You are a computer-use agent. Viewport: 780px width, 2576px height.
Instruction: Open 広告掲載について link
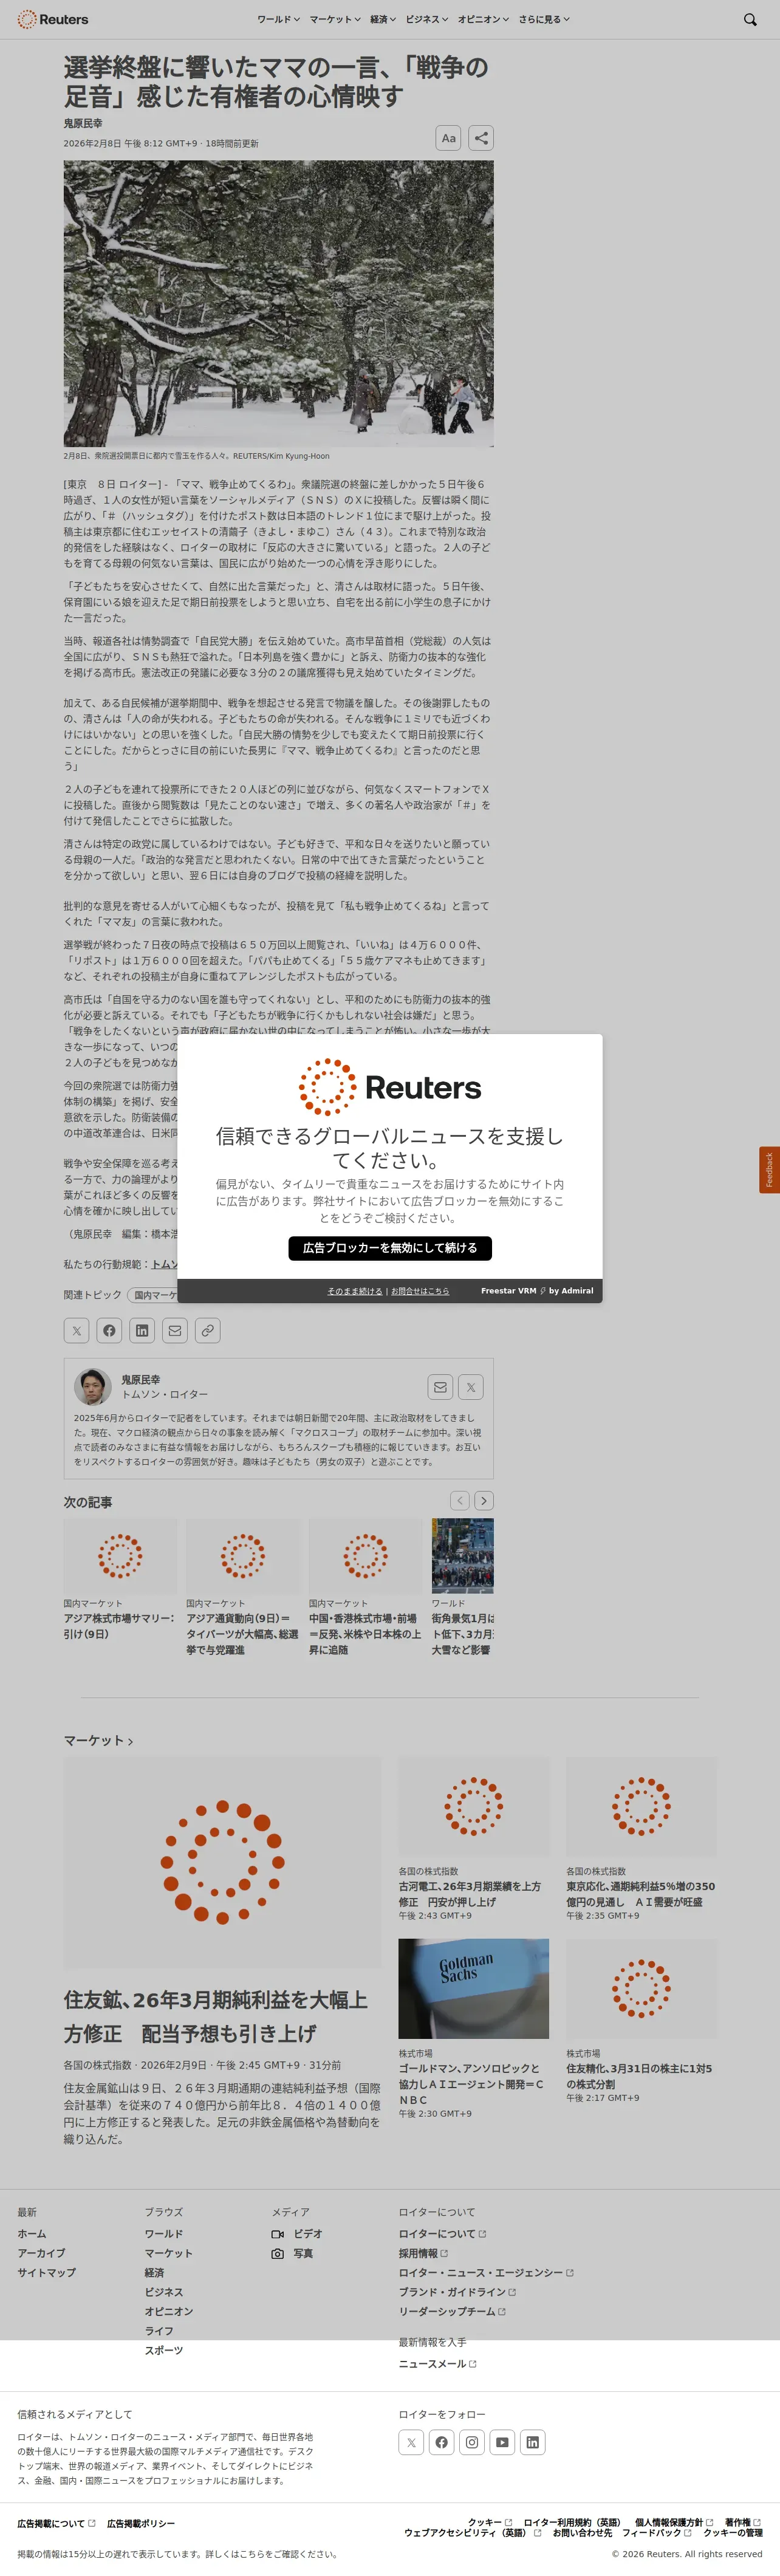[56, 2523]
